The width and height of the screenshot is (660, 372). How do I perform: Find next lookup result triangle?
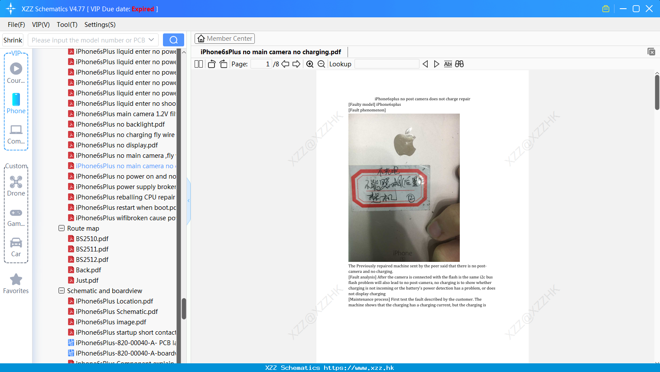(436, 64)
